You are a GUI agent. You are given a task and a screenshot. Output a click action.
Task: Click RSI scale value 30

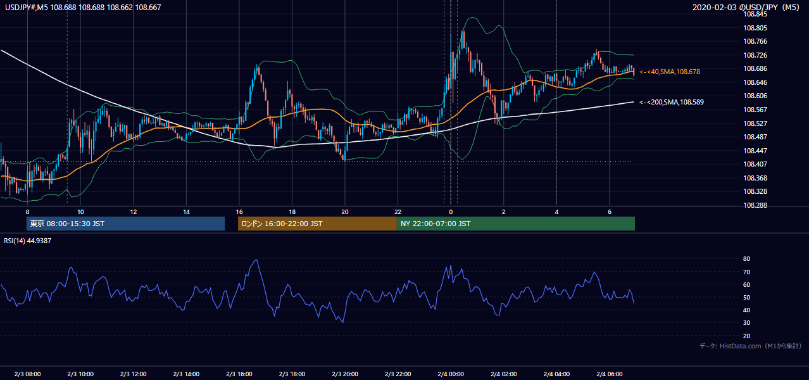point(747,323)
